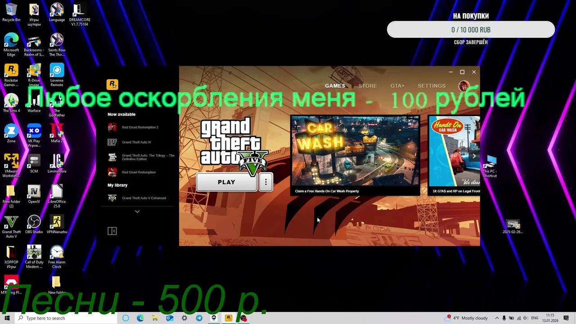Open the Windows Start menu
Screen dimensions: 576x324
tap(7, 318)
